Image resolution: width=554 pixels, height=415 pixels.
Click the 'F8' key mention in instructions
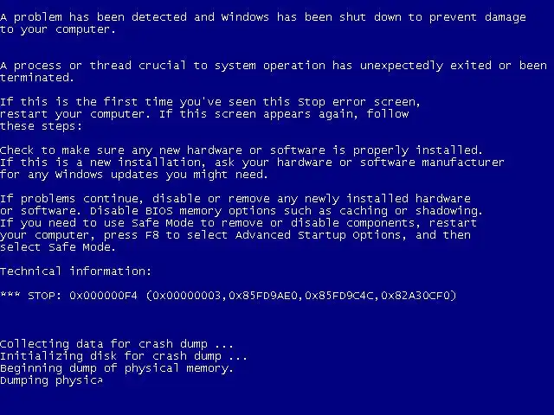pyautogui.click(x=152, y=235)
